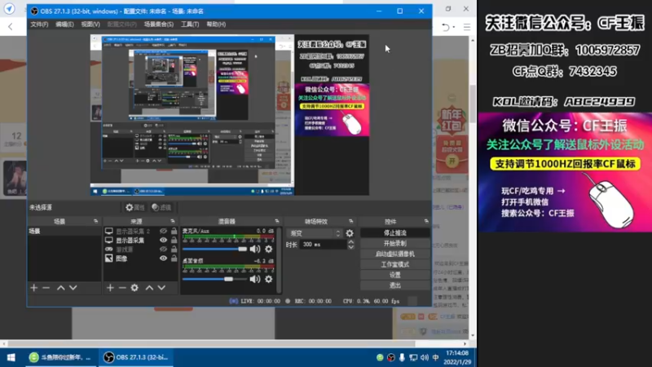Adjust the 桌面音频 volume slider handle
The width and height of the screenshot is (652, 367).
coord(228,279)
